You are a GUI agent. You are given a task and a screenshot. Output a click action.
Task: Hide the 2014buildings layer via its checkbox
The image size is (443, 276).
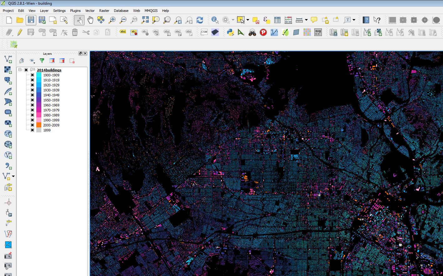pos(26,70)
